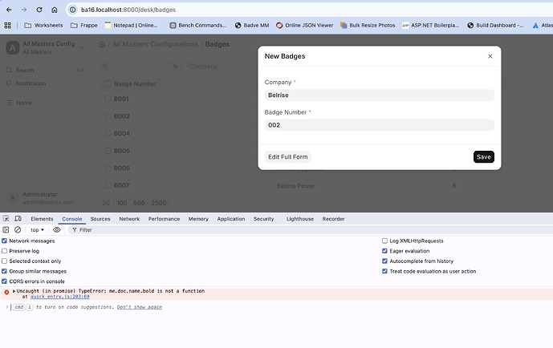
Task: Click Edit Full Form button
Action: coord(288,157)
